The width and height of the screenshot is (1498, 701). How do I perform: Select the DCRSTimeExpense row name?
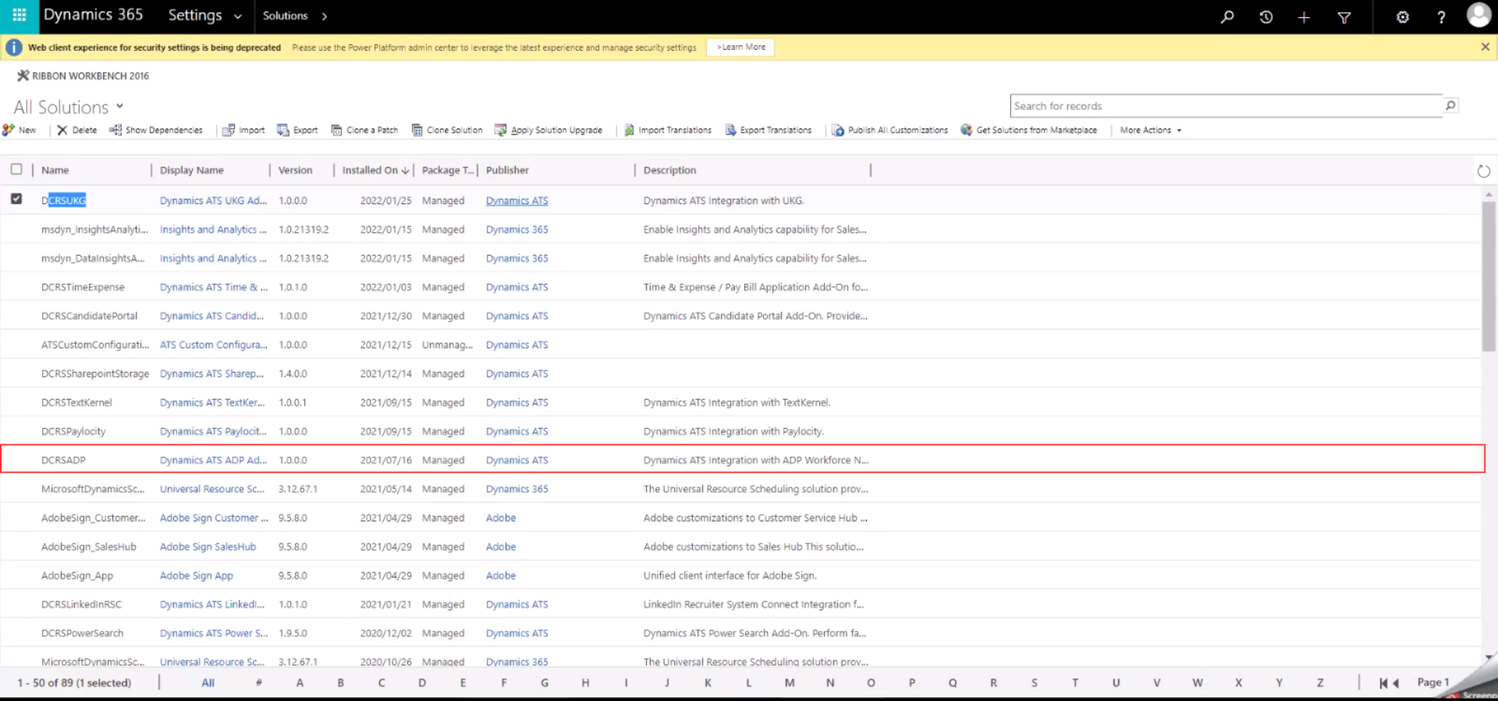tap(83, 287)
